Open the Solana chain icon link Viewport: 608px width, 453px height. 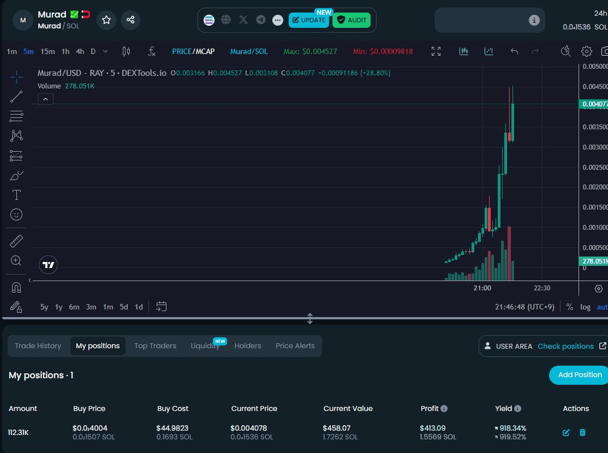209,20
